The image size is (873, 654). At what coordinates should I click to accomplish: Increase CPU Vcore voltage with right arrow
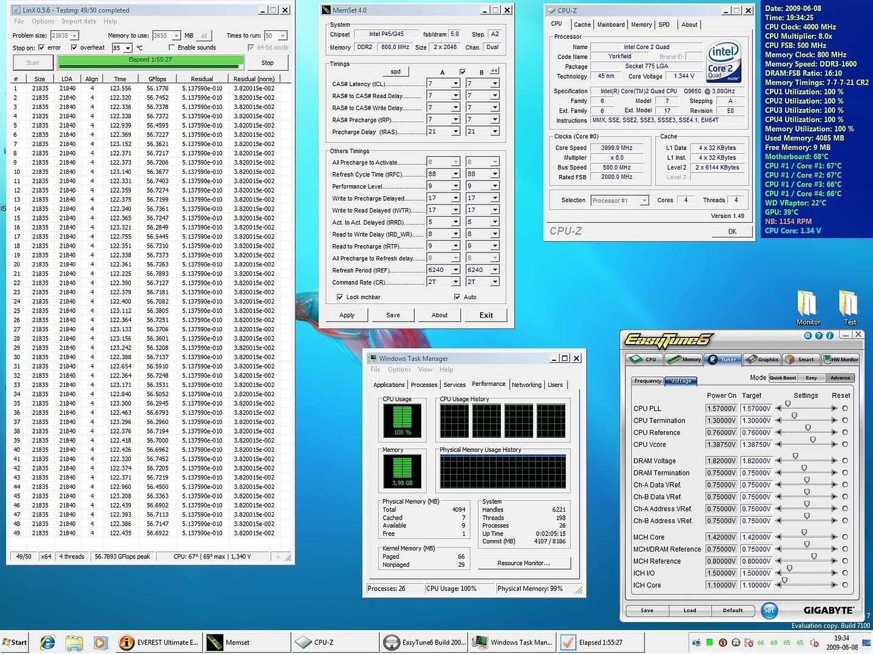click(x=835, y=444)
